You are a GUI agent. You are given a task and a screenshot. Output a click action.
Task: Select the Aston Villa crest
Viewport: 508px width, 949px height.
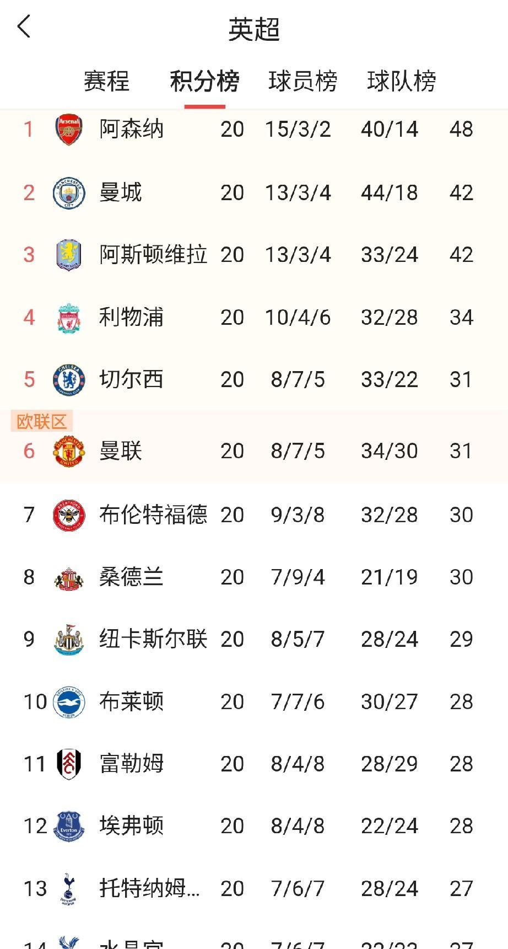click(69, 255)
